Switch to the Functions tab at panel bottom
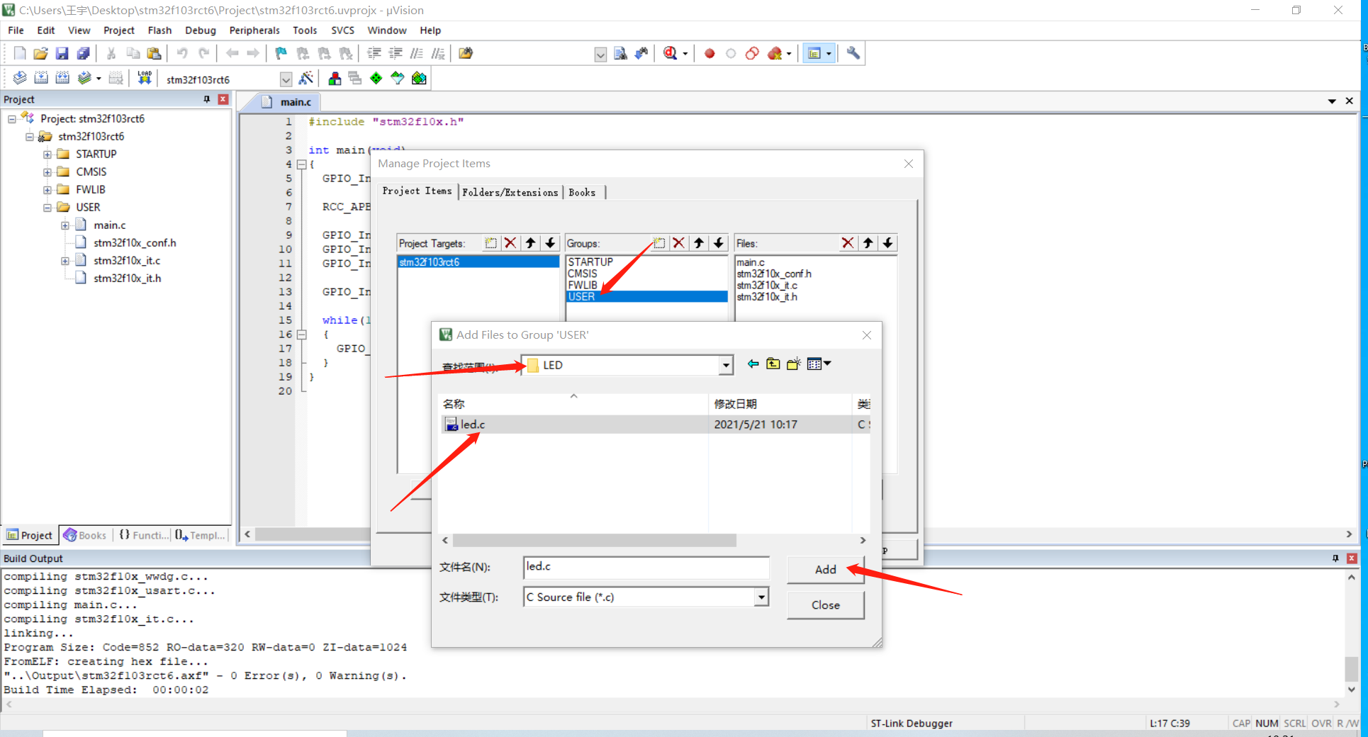 pyautogui.click(x=145, y=535)
